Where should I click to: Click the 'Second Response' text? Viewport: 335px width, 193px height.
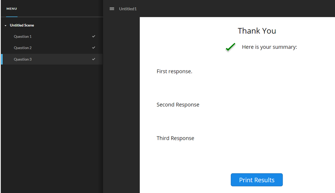[x=178, y=105]
